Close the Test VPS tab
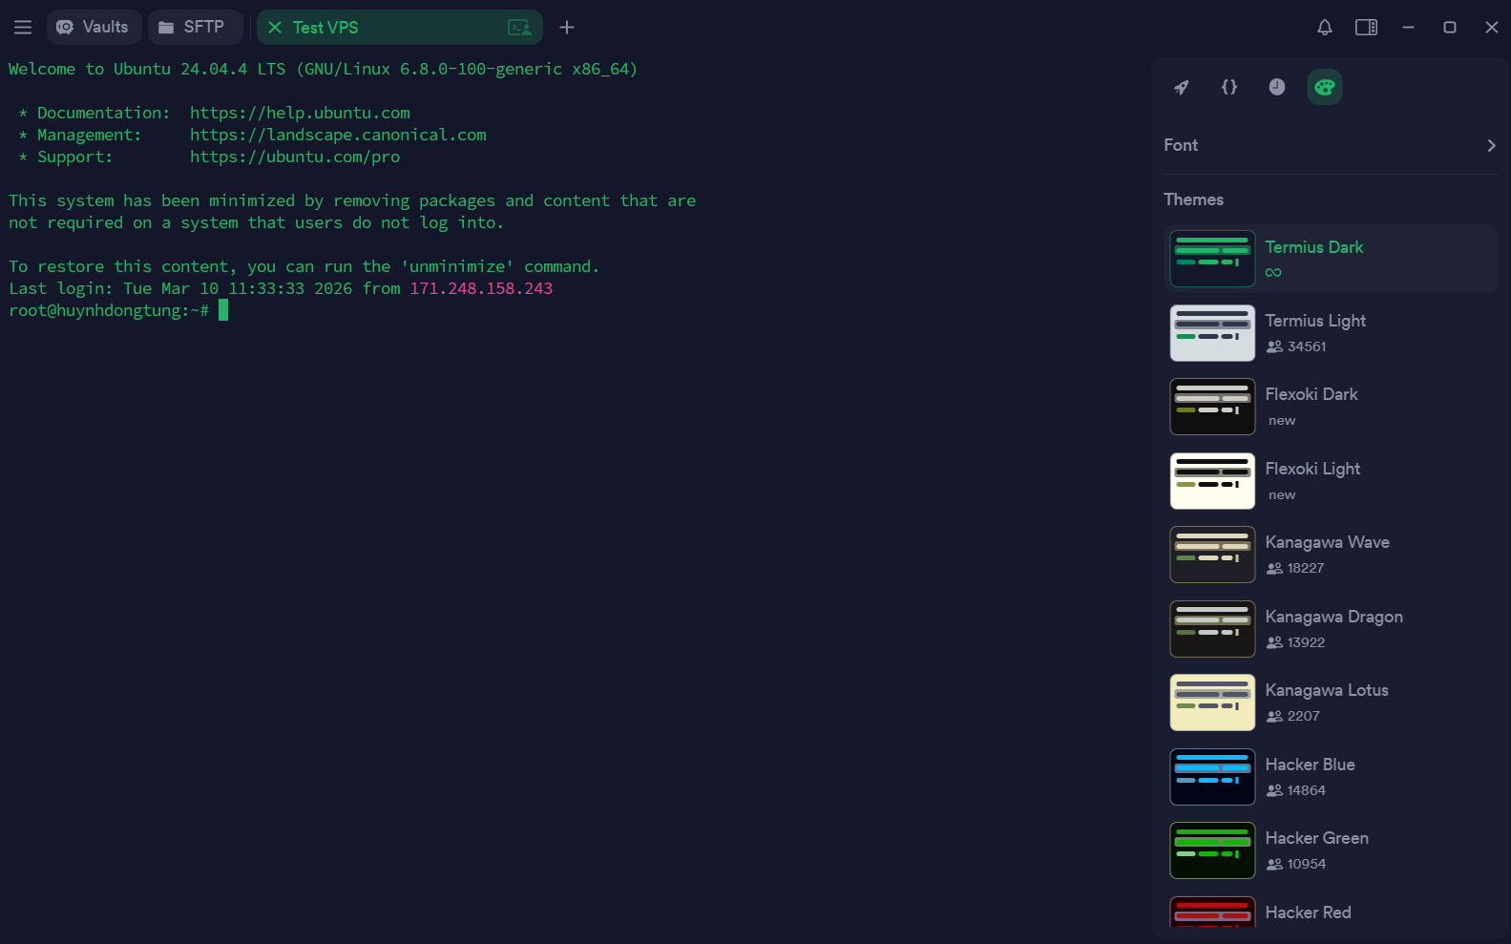 tap(275, 28)
